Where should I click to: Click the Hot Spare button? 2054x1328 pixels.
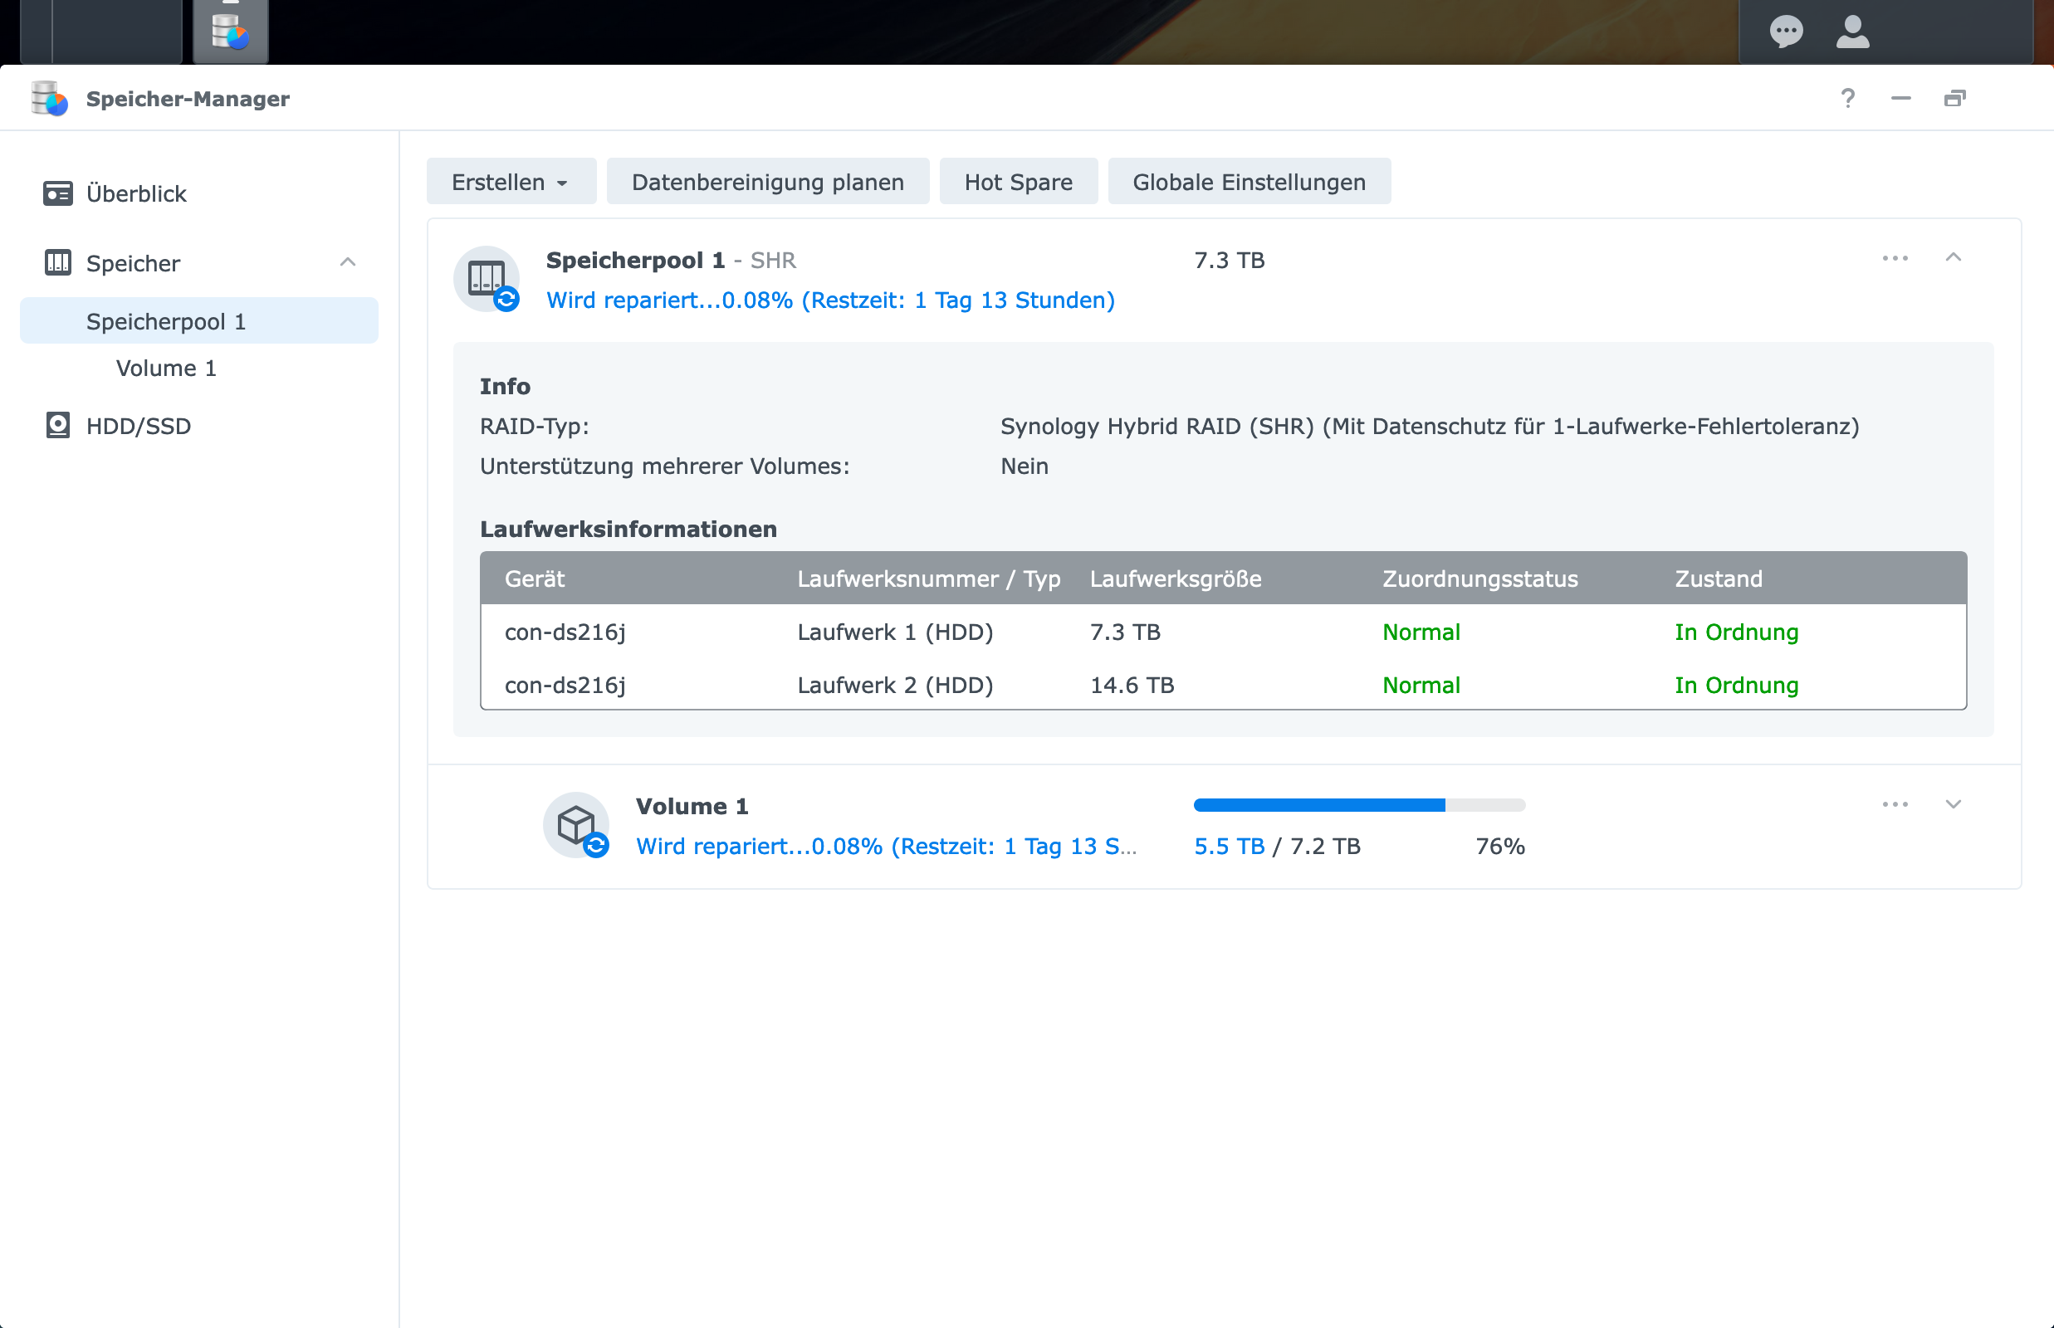(1018, 182)
